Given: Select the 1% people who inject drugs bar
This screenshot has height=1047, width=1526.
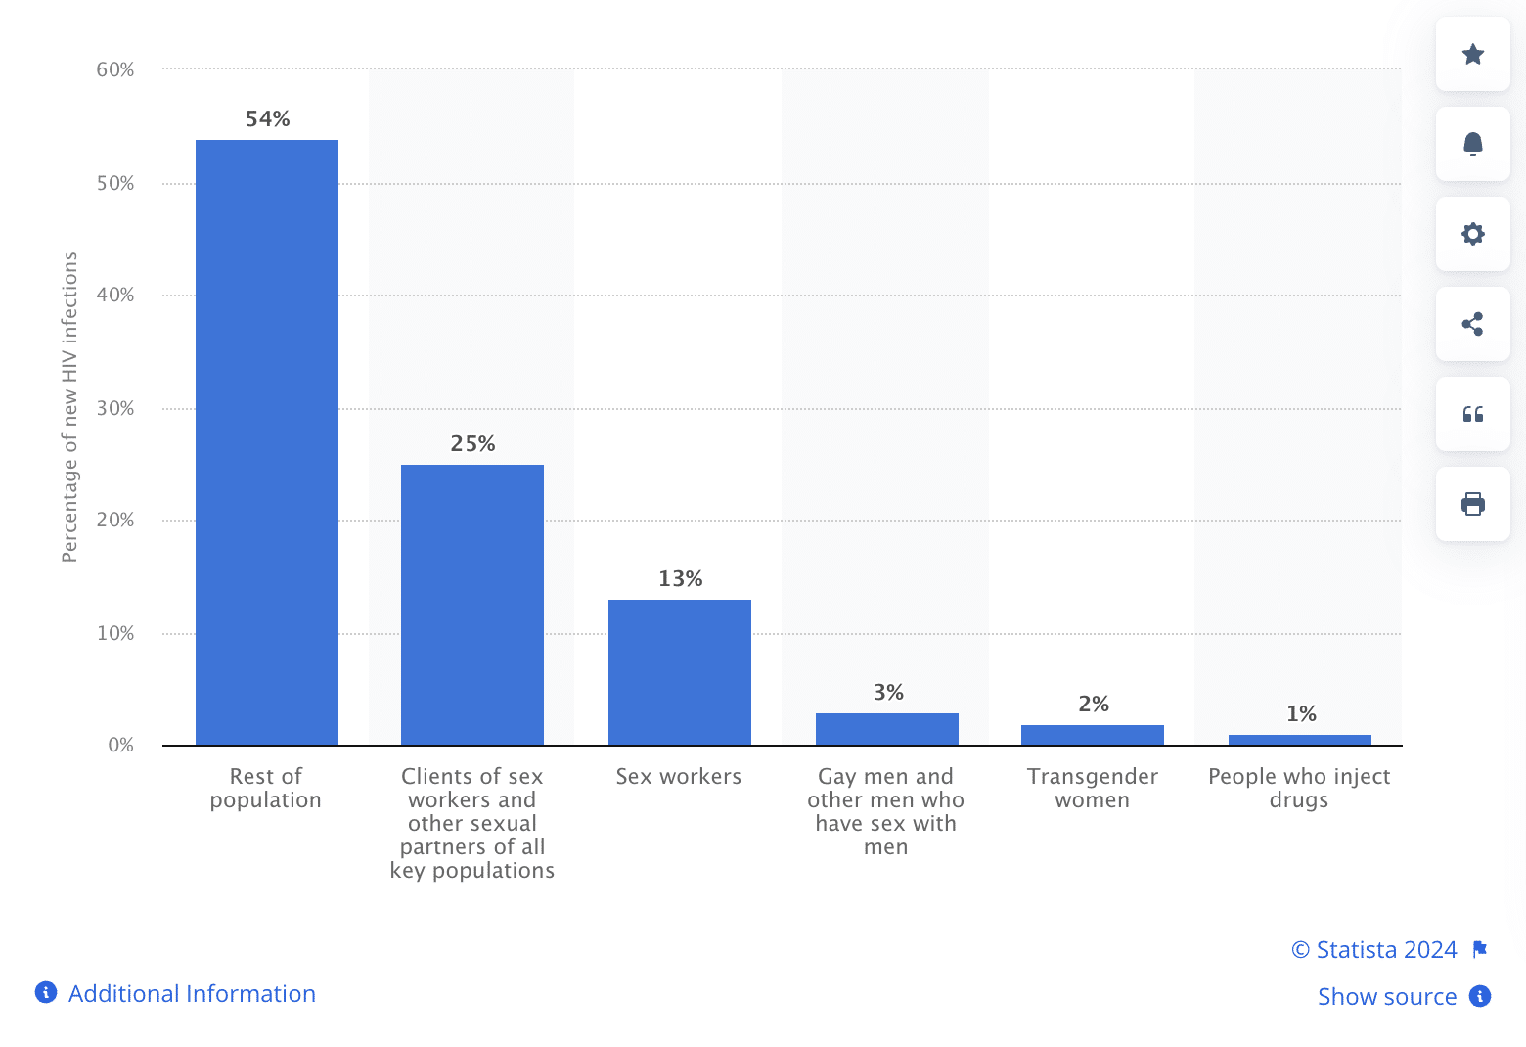Looking at the screenshot, I should tap(1300, 740).
